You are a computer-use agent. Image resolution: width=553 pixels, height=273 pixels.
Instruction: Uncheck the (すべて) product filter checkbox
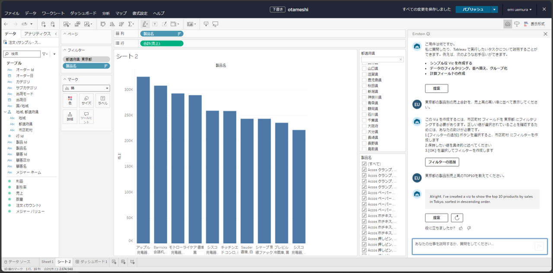(x=364, y=164)
